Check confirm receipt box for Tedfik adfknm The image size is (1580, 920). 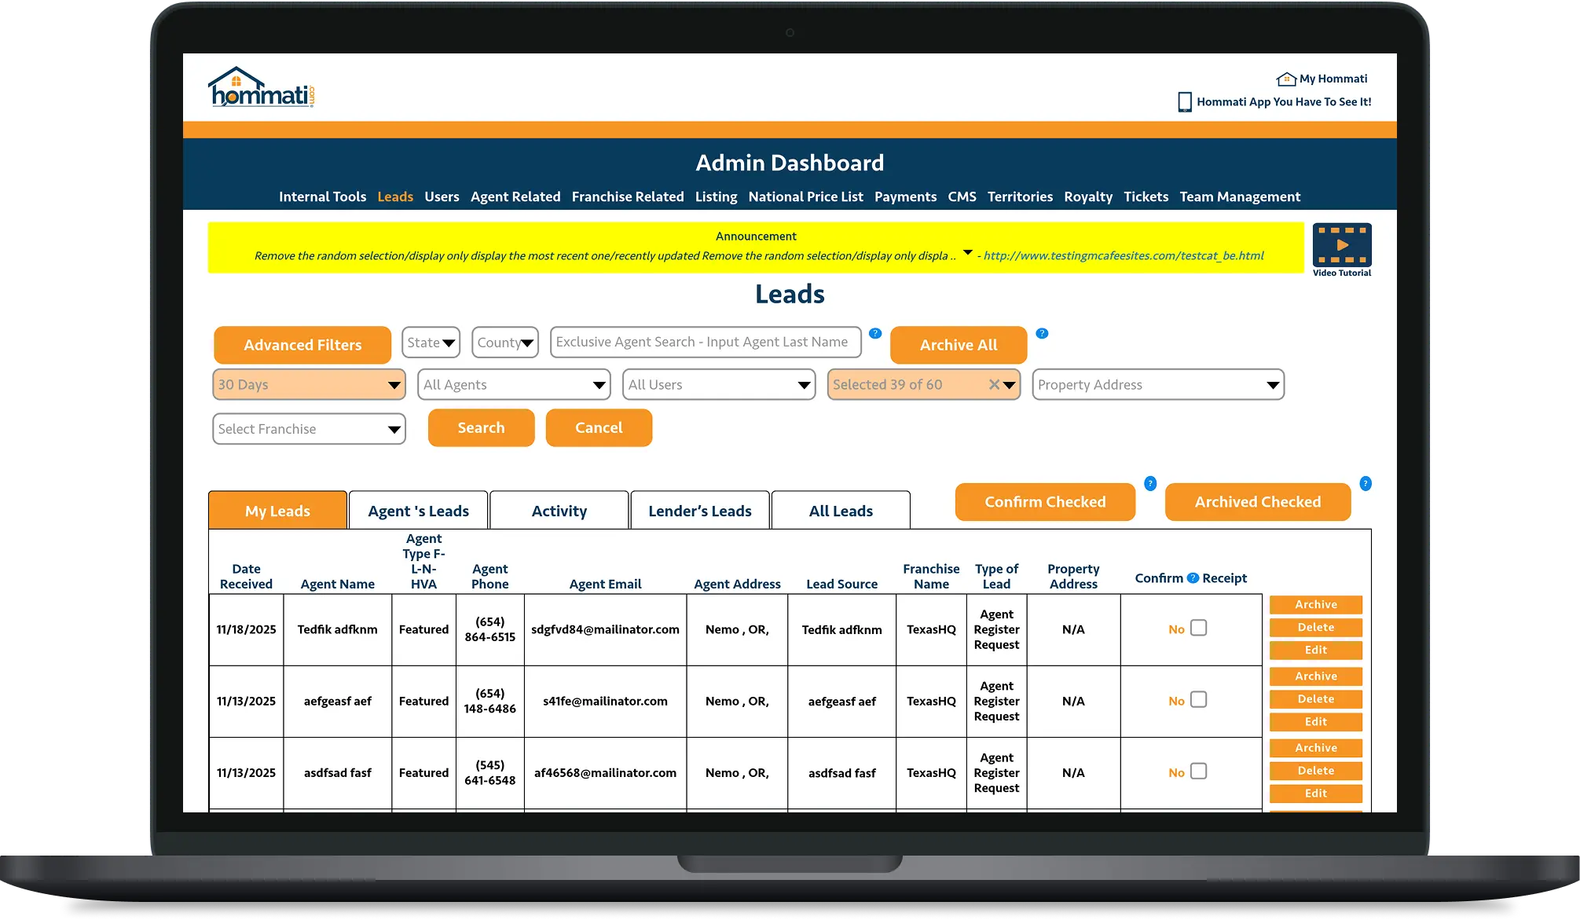coord(1198,628)
